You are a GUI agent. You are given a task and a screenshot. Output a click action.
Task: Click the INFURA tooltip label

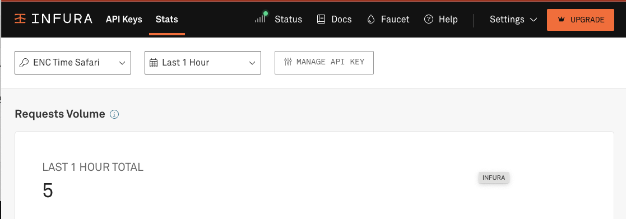(494, 178)
